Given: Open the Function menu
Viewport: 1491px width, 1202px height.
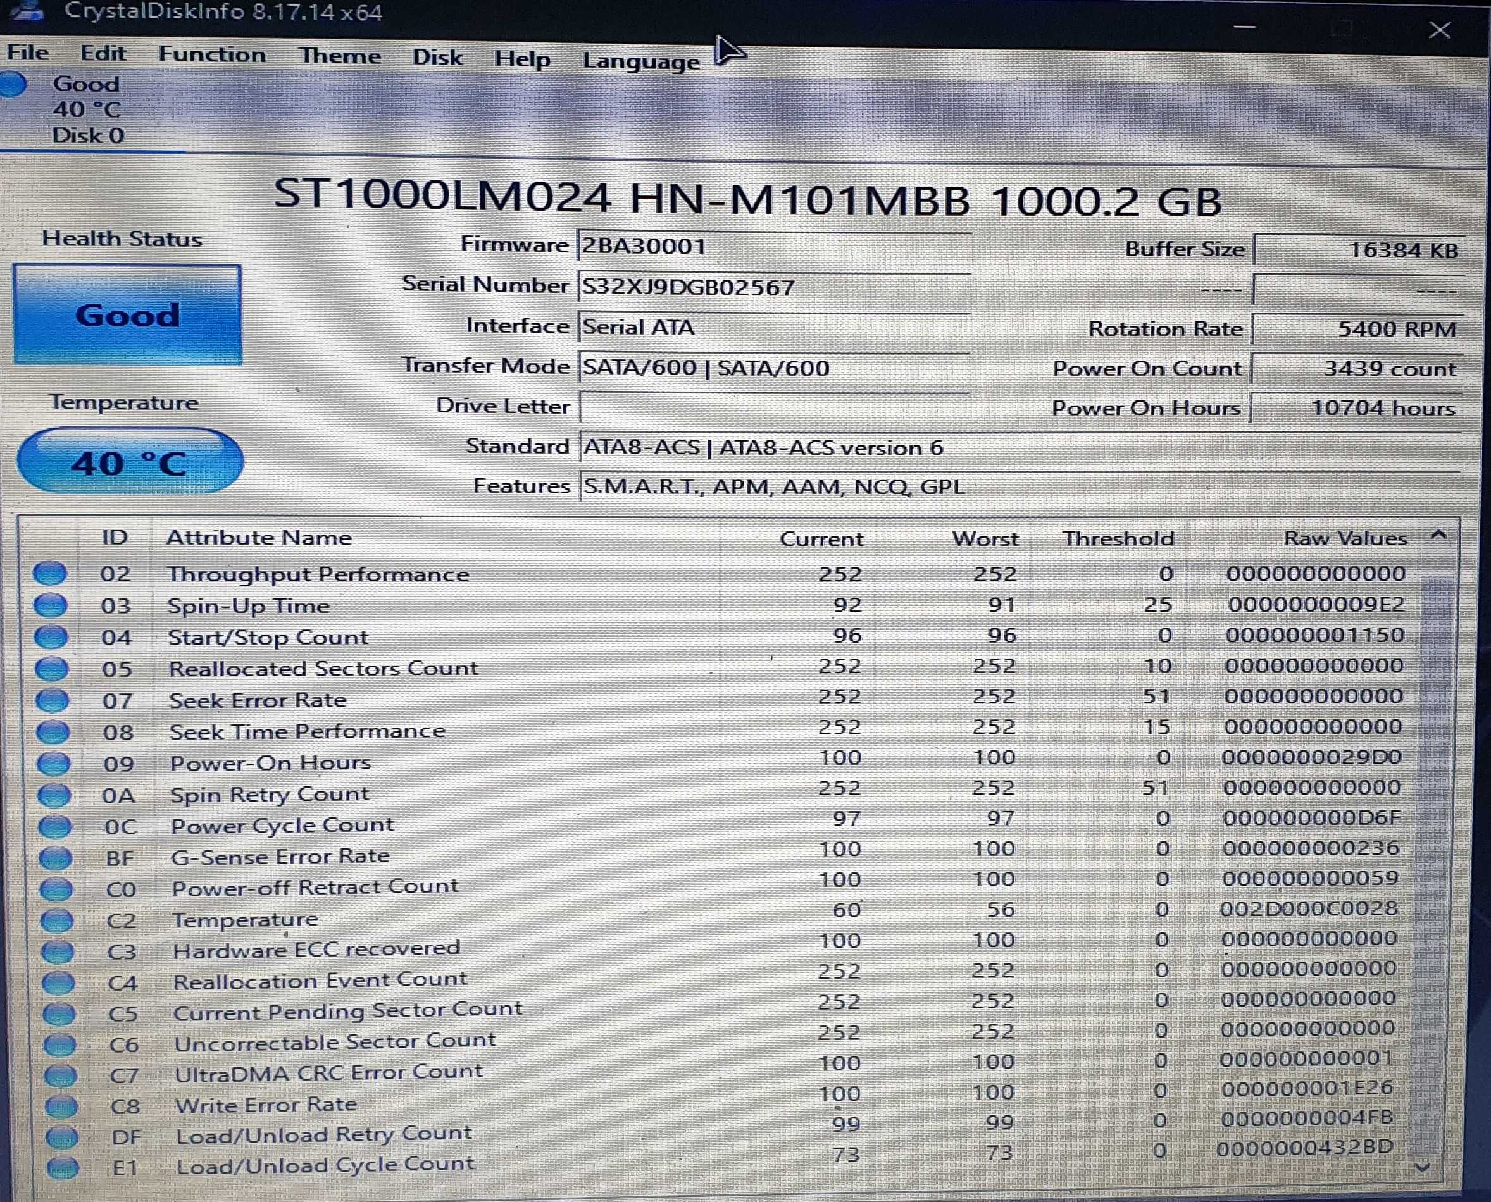Looking at the screenshot, I should (x=212, y=54).
